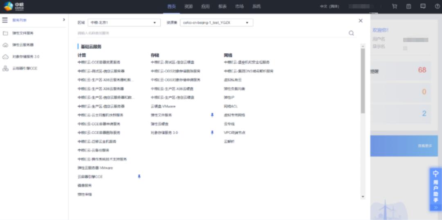Click the hamburger menu icon beside 服务列表
The image size is (442, 220).
[5, 20]
